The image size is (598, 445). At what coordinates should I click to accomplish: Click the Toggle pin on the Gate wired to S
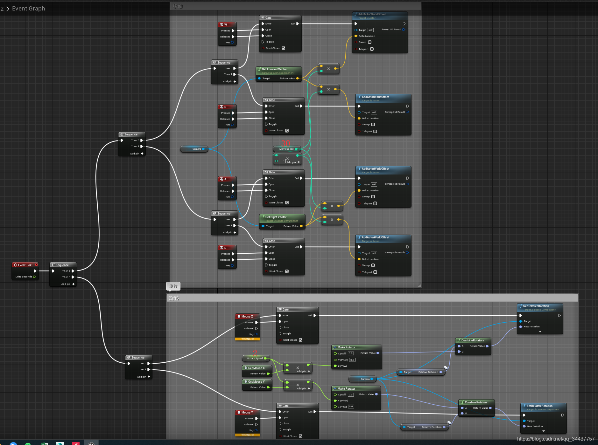tap(266, 124)
